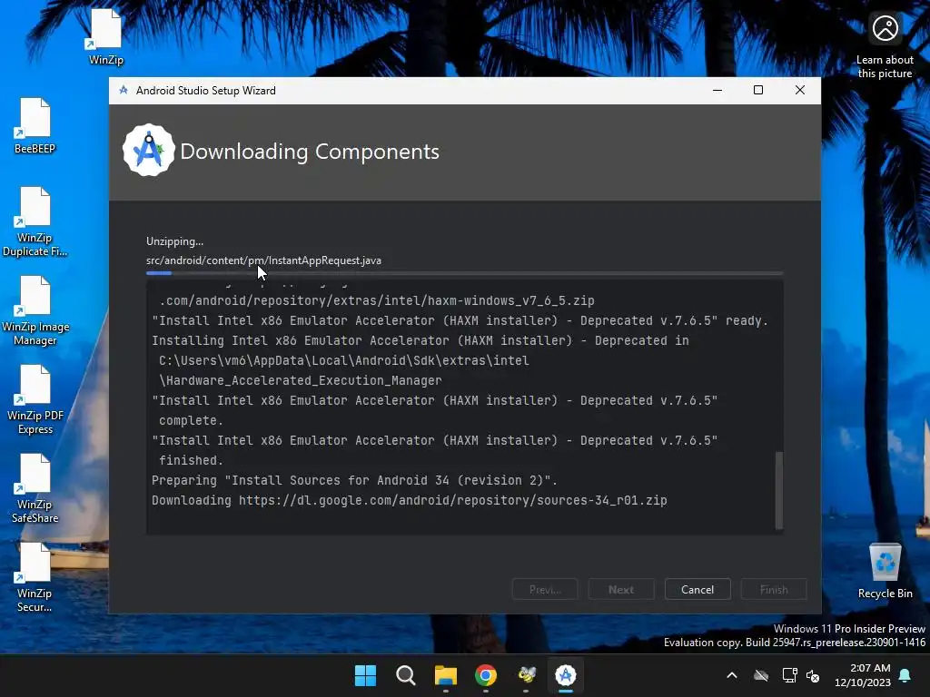Click the disabled Next button
The image size is (930, 697).
621,589
